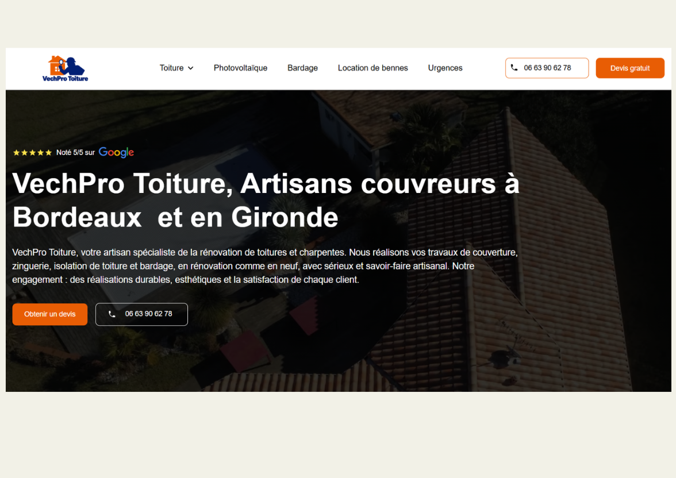Select the Urgences menu item
The width and height of the screenshot is (676, 478).
[445, 68]
